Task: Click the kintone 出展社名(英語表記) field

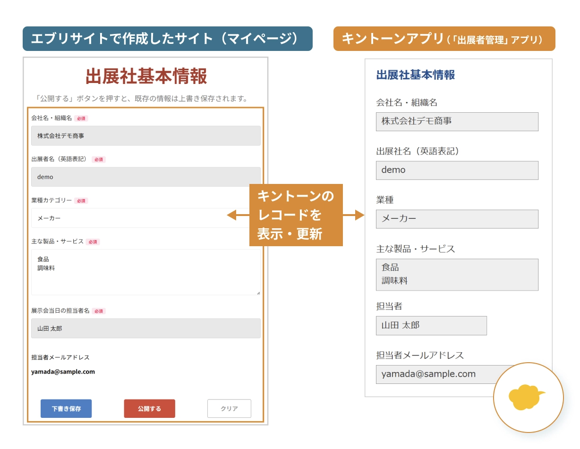Action: [x=457, y=170]
